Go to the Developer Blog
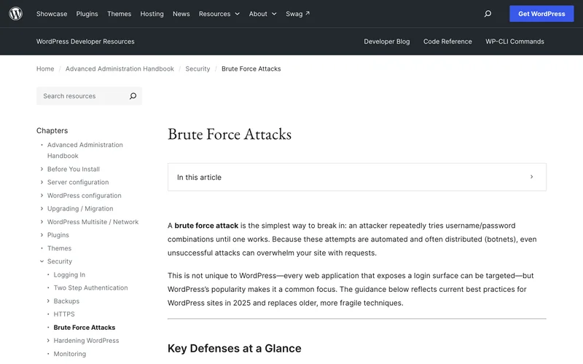 coord(387,41)
